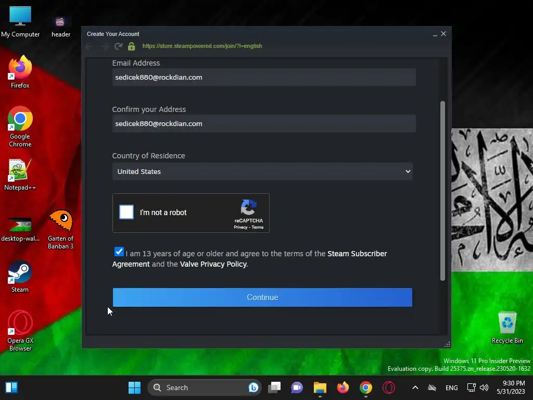Open the reCAPTCHA Privacy link
This screenshot has height=400, width=533.
point(240,227)
